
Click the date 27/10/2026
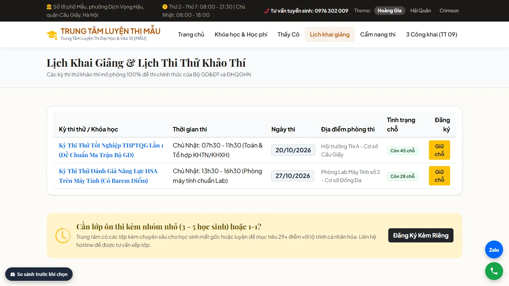pyautogui.click(x=293, y=176)
